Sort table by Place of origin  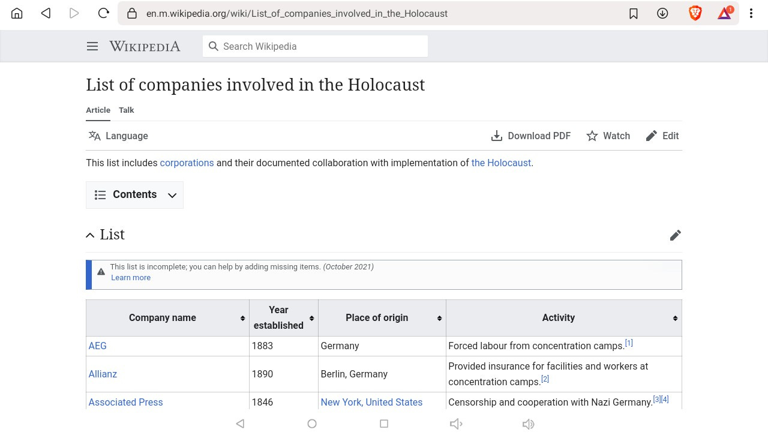tap(382, 318)
